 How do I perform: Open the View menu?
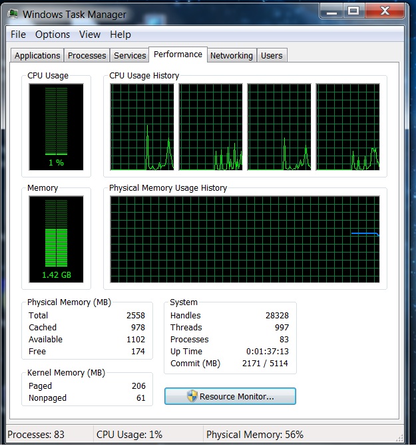coord(90,35)
